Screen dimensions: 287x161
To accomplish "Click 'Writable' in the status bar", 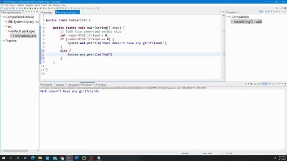I will click(185, 153).
